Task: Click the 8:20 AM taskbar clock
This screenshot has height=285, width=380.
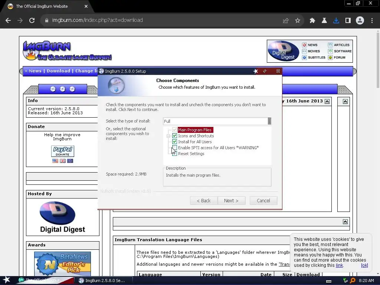Action: click(366, 281)
